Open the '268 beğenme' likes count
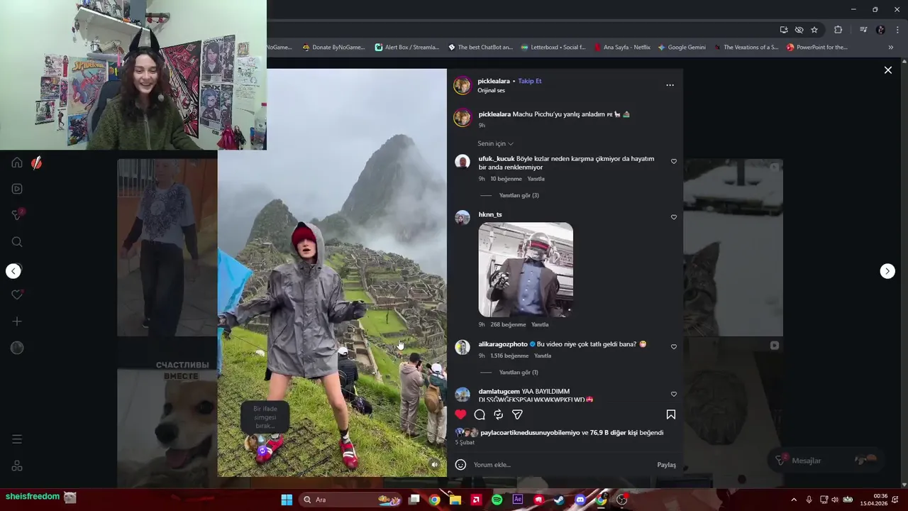The height and width of the screenshot is (511, 908). (508, 324)
